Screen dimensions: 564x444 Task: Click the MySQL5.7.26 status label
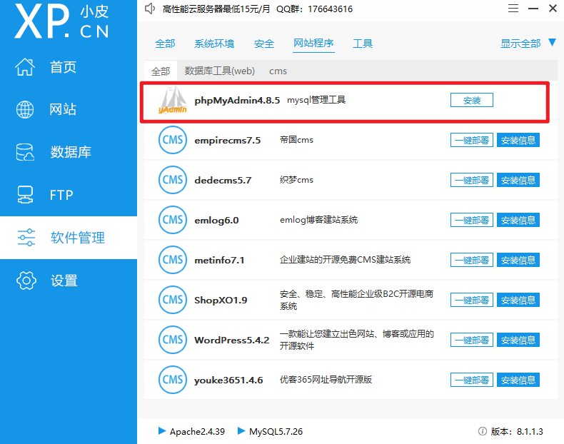coord(276,431)
